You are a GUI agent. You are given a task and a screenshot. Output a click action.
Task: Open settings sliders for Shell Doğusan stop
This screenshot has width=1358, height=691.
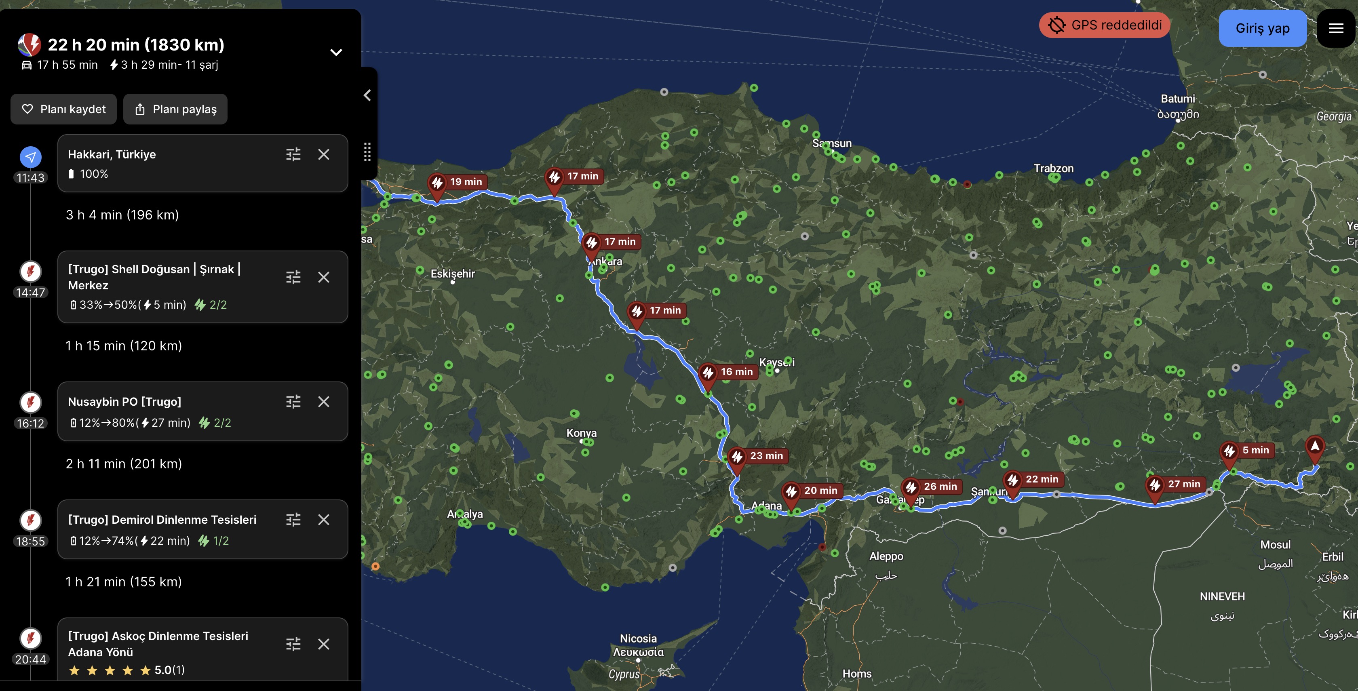[x=293, y=277]
